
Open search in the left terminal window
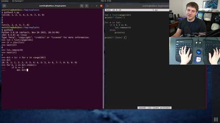pos(82,6)
